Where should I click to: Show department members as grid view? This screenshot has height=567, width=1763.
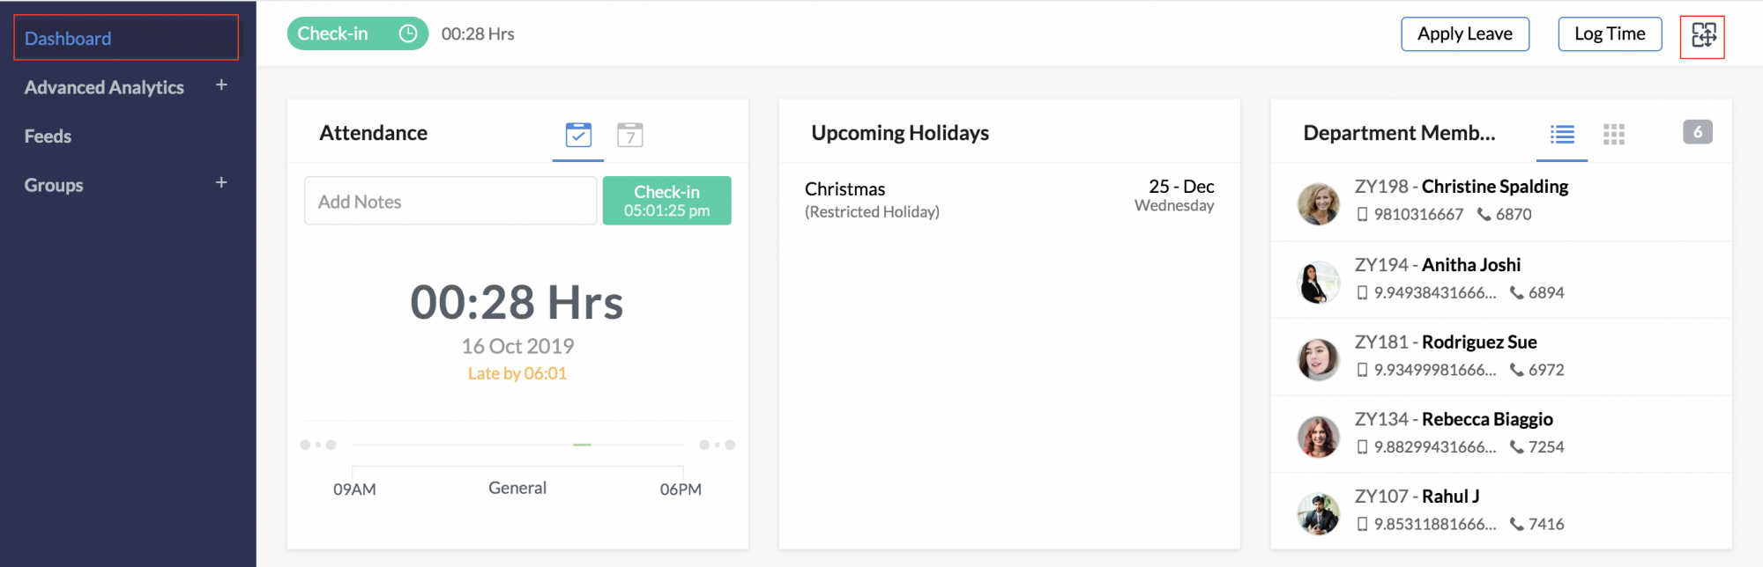(x=1613, y=134)
